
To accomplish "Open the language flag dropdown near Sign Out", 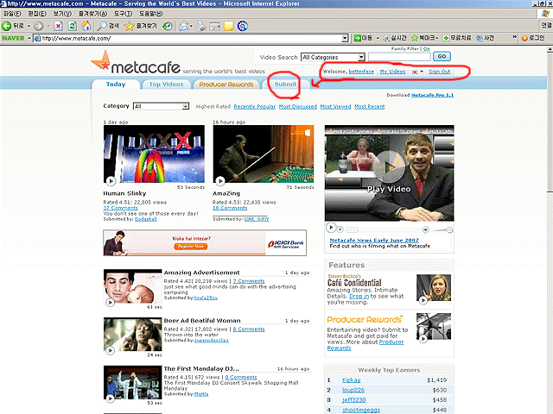I will 418,72.
